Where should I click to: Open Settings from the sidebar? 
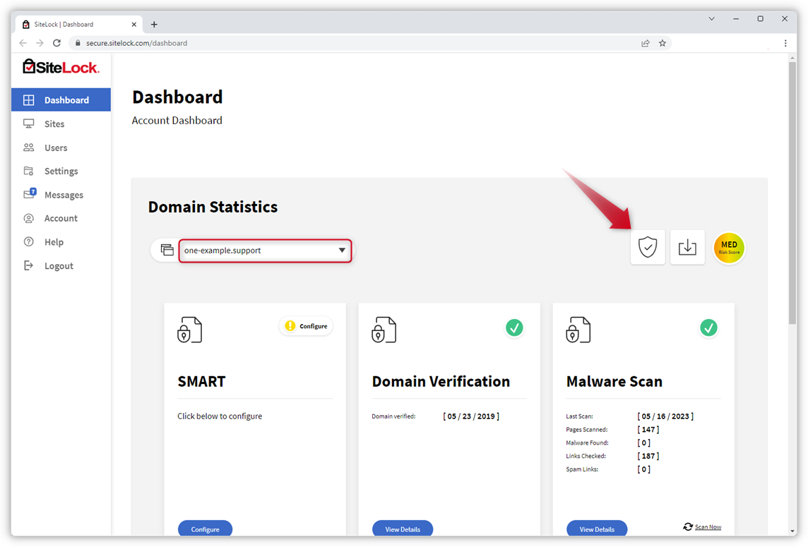click(61, 172)
